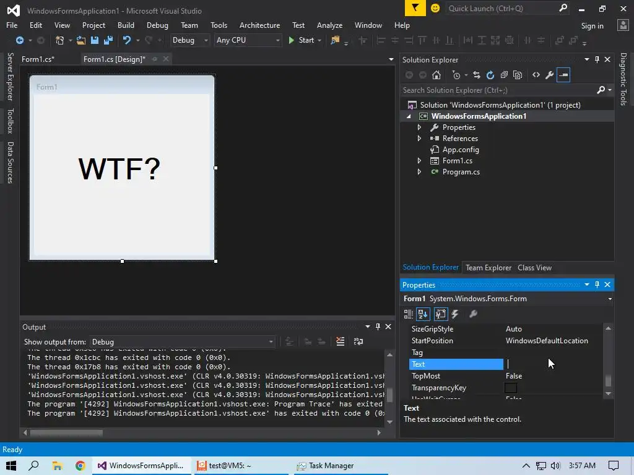Click Sync with Active Document icon
The height and width of the screenshot is (475, 634).
point(477,75)
